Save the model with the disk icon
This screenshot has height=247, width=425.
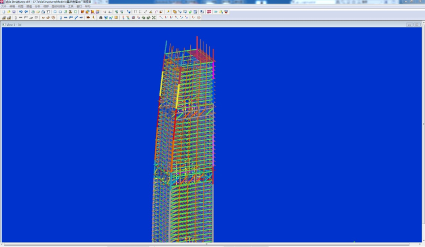[14, 12]
